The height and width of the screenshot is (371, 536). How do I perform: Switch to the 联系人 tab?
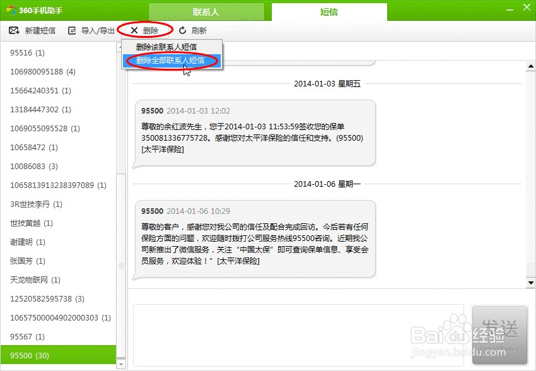coord(205,11)
